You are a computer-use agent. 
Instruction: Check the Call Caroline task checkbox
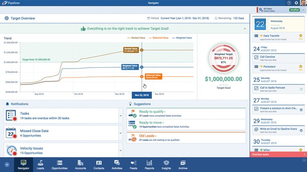coord(256,57)
